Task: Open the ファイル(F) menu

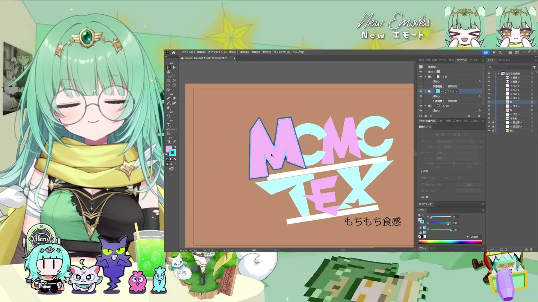Action: click(x=188, y=52)
